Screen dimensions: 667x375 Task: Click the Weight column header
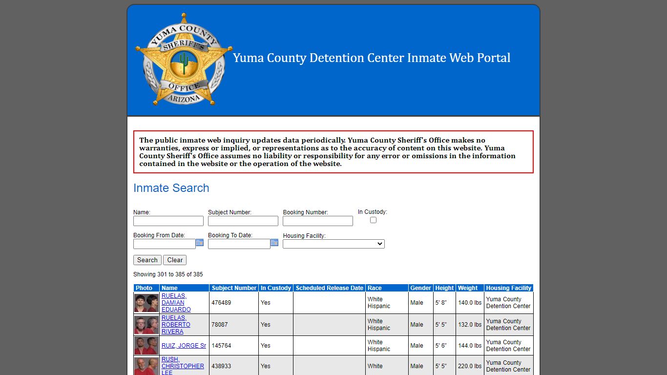(470, 288)
